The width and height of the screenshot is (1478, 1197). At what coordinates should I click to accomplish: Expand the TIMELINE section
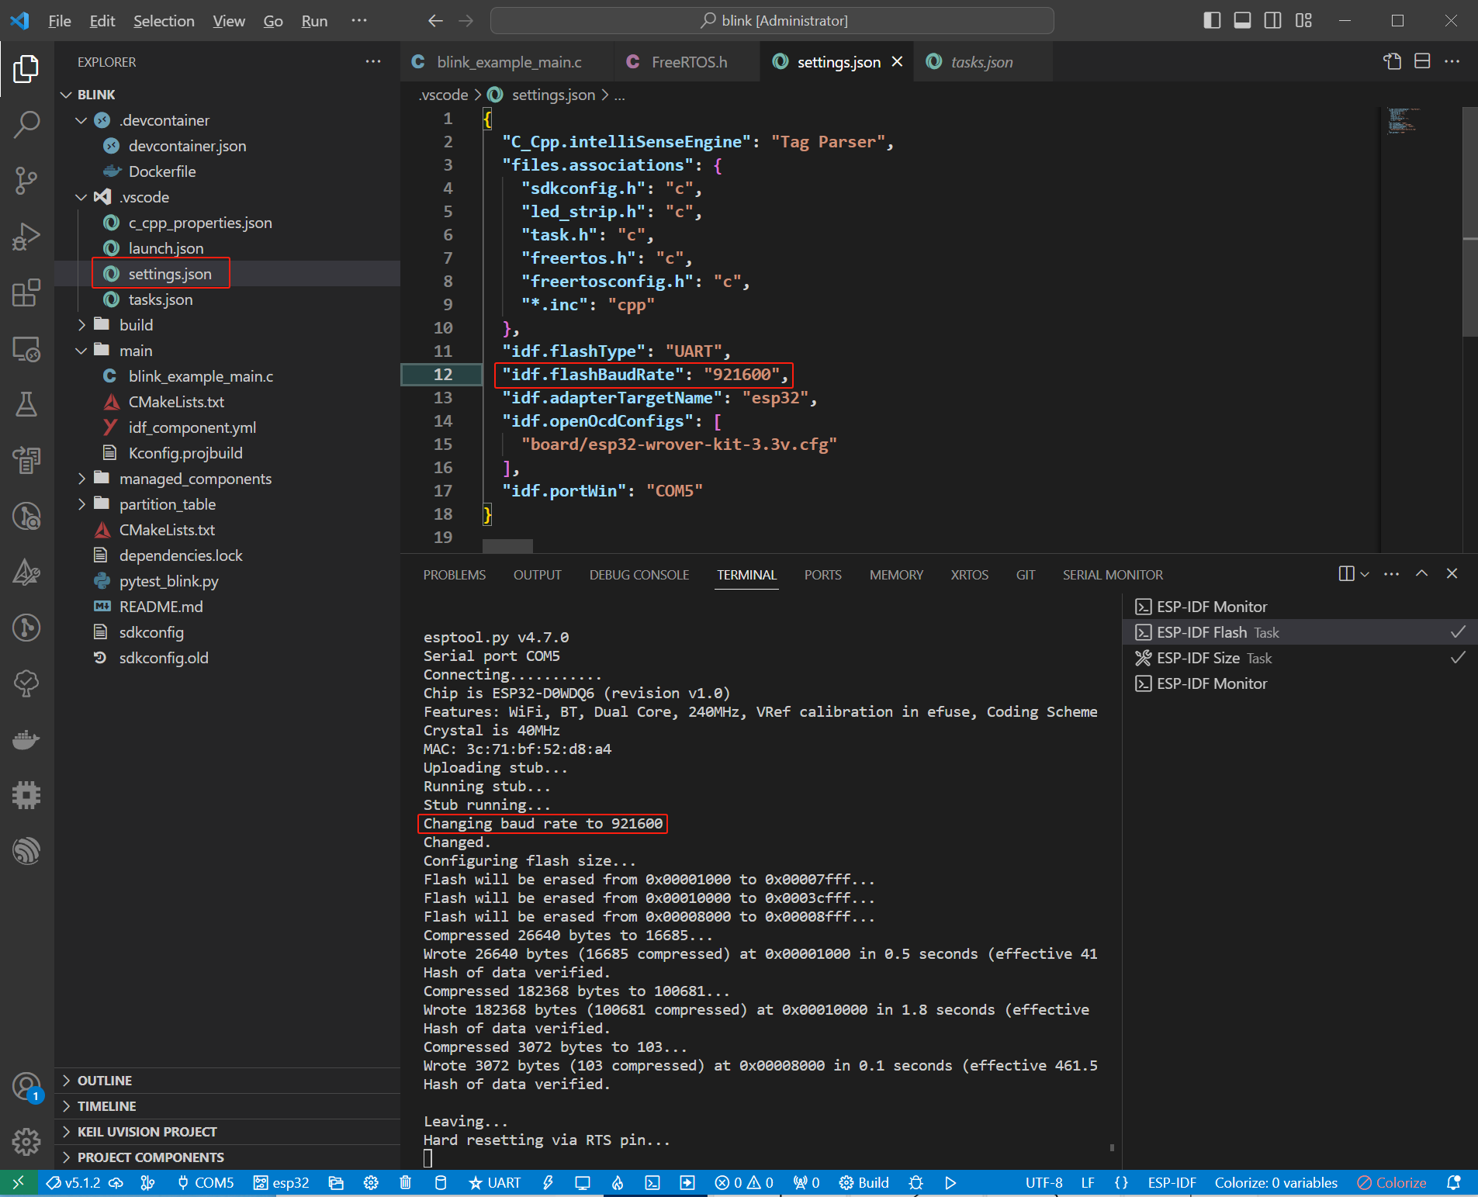click(x=227, y=1106)
